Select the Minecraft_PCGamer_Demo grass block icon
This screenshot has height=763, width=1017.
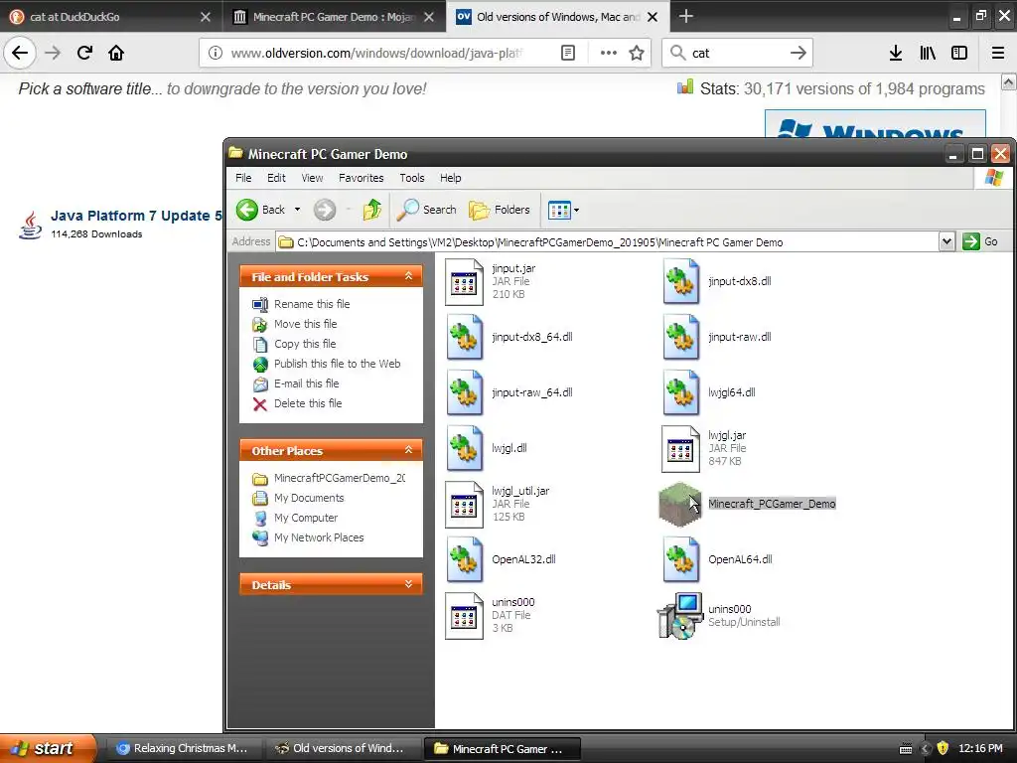pyautogui.click(x=679, y=504)
